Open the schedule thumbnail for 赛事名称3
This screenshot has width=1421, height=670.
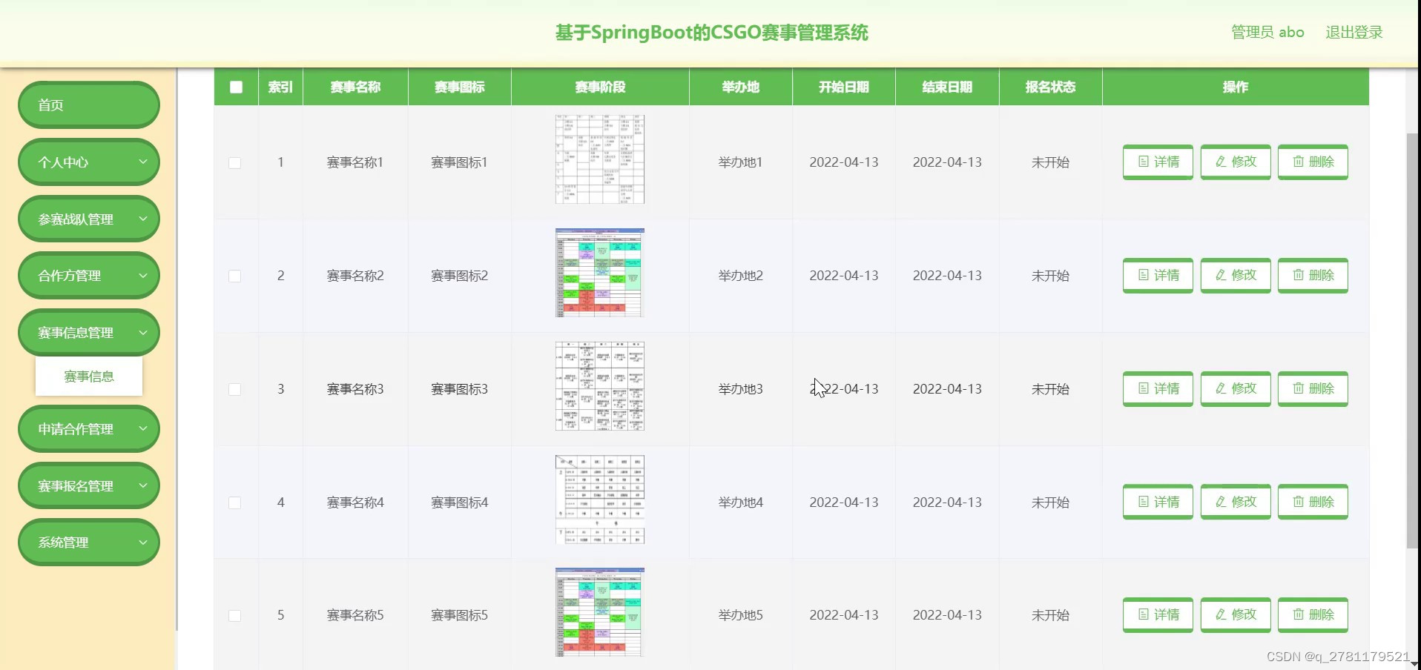click(600, 386)
